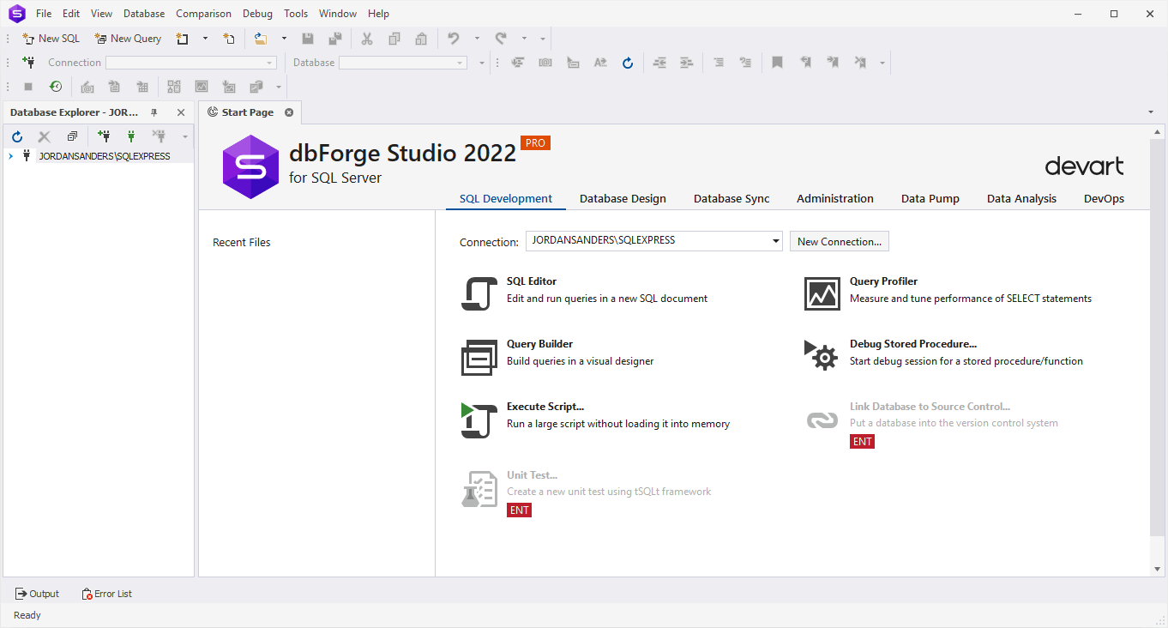Click the Increase Indent icon
Screen dimensions: 1168x628
(x=686, y=62)
